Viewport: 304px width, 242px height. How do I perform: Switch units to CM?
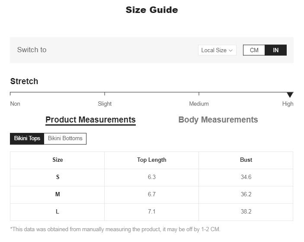[x=254, y=50]
